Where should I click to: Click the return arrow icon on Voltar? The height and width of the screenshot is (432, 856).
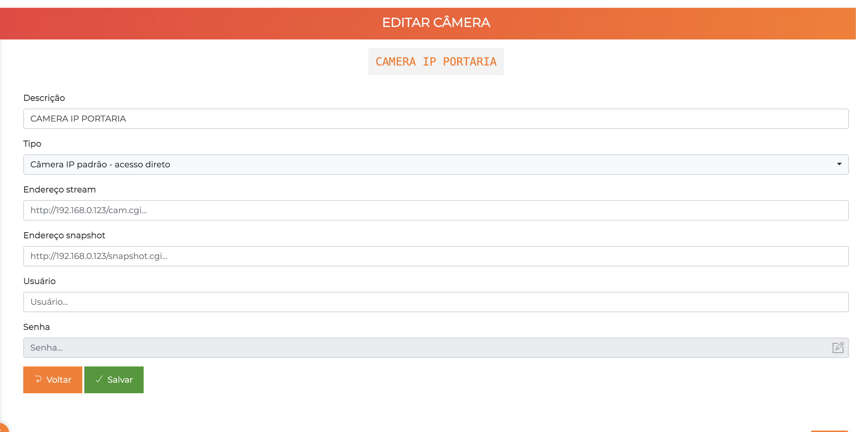click(38, 379)
